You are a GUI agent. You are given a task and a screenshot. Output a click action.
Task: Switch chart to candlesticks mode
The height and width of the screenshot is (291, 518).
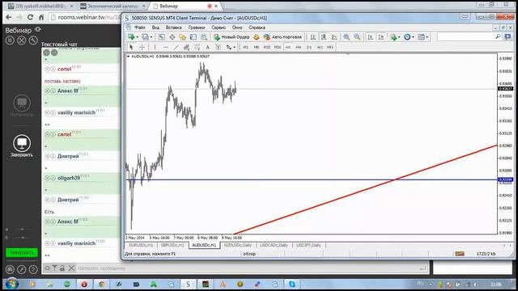(x=324, y=37)
